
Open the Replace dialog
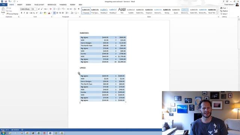[224, 11]
